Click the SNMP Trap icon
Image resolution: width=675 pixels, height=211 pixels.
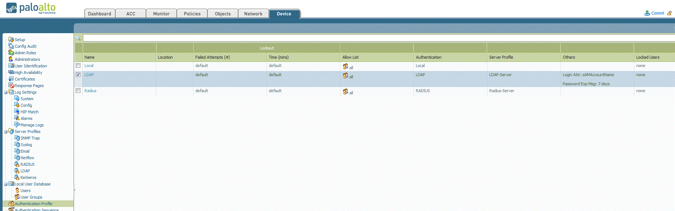[x=17, y=138]
